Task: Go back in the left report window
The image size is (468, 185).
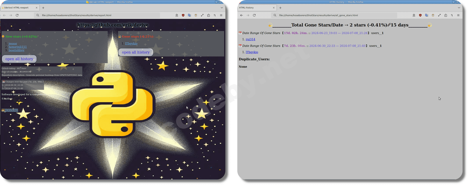Action: (x=4, y=15)
